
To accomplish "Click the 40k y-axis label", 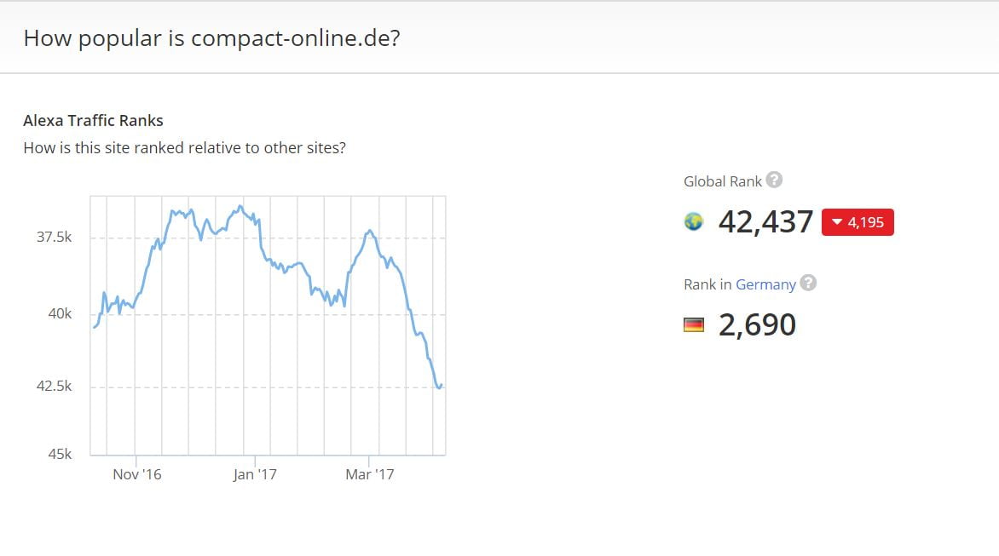I will click(x=60, y=313).
